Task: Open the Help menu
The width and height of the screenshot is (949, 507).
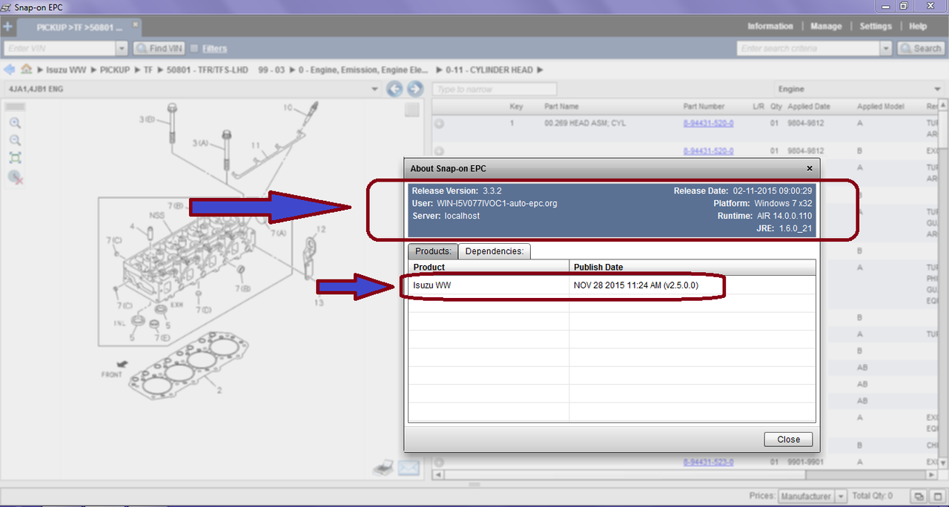Action: tap(918, 26)
